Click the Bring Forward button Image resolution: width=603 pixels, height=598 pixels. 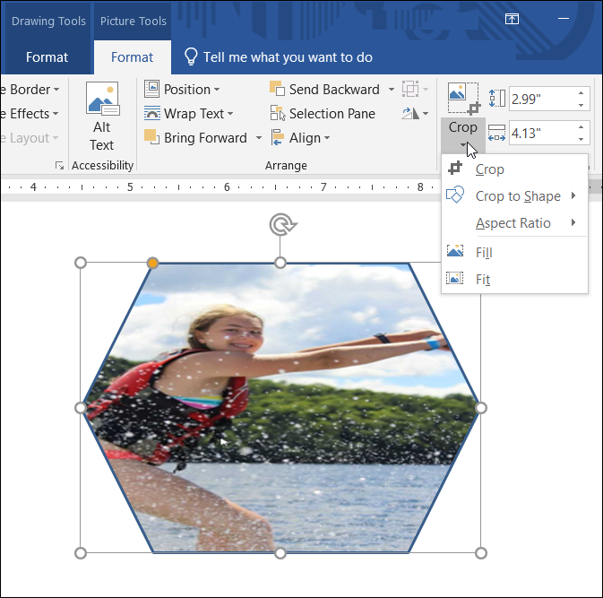pos(195,138)
